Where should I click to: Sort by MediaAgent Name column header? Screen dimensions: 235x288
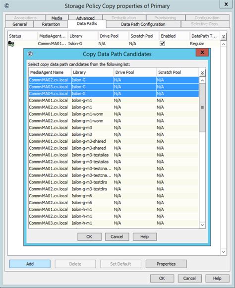pyautogui.click(x=50, y=72)
